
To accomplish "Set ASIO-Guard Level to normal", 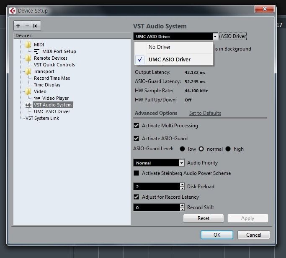I will pyautogui.click(x=201, y=149).
